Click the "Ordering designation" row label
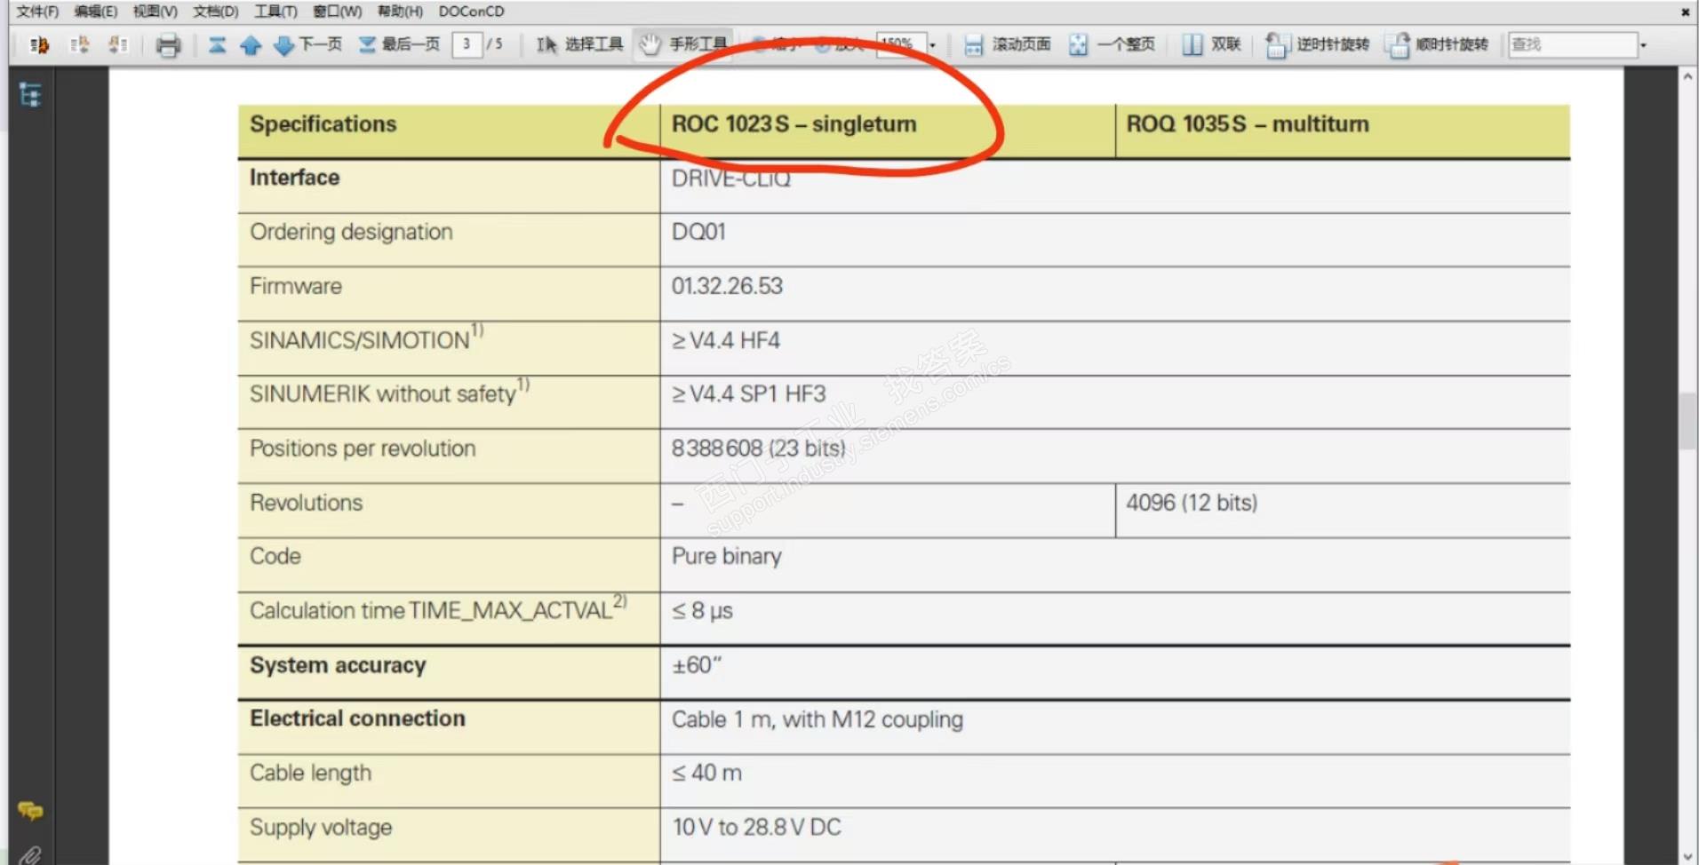 click(351, 232)
